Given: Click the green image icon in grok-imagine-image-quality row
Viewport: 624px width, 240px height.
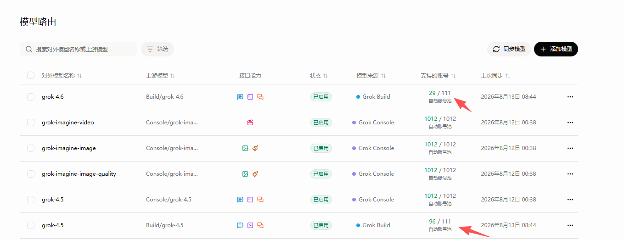Looking at the screenshot, I should coord(245,174).
